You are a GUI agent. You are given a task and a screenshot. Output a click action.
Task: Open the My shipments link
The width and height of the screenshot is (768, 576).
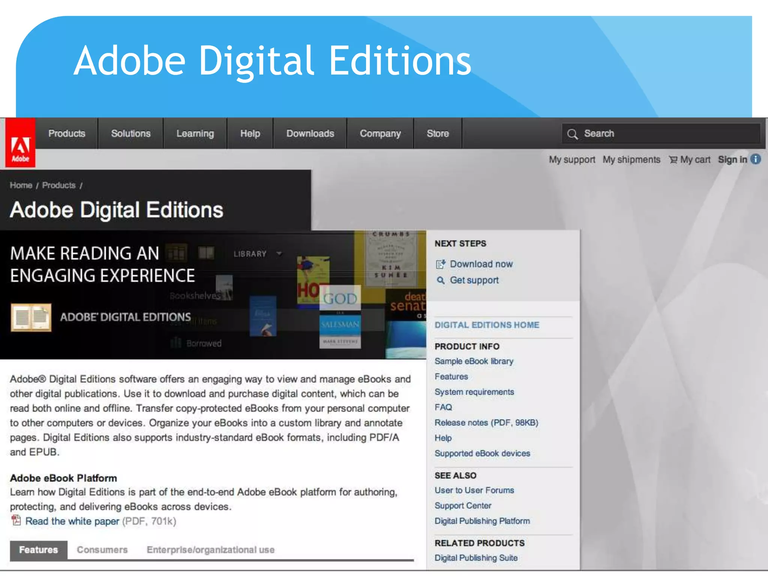click(x=631, y=160)
